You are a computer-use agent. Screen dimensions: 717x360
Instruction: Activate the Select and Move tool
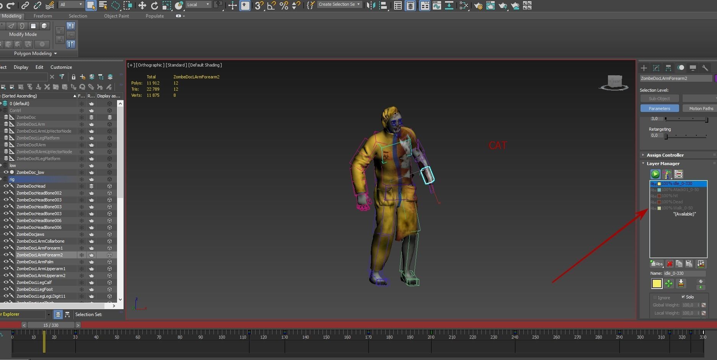[142, 5]
